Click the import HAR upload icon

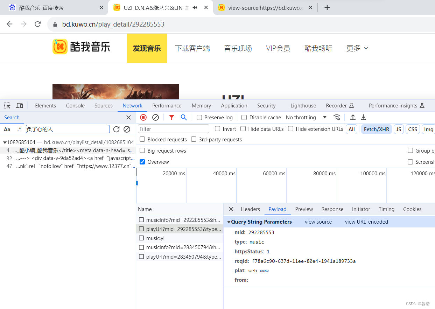(353, 118)
